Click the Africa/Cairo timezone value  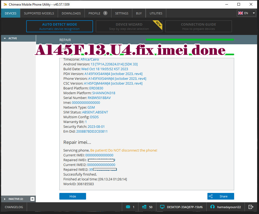click(90, 59)
